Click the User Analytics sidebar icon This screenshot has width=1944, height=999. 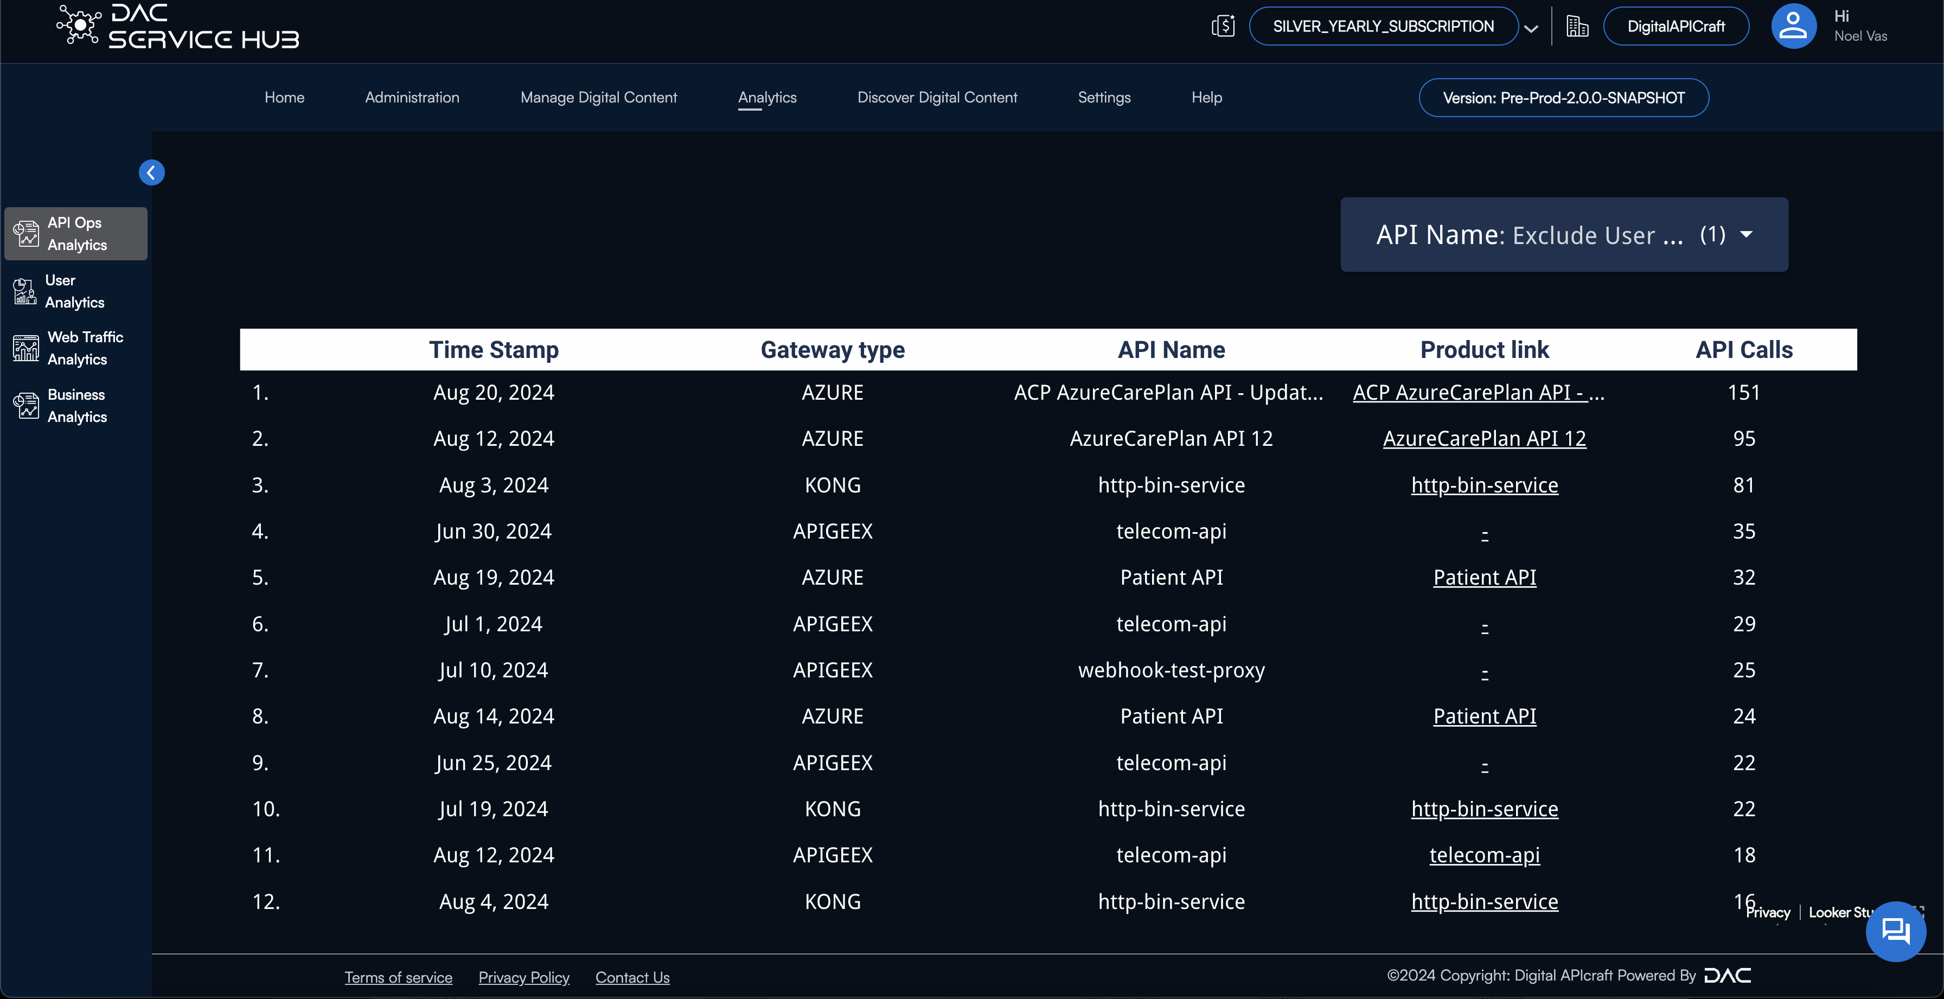click(x=25, y=291)
